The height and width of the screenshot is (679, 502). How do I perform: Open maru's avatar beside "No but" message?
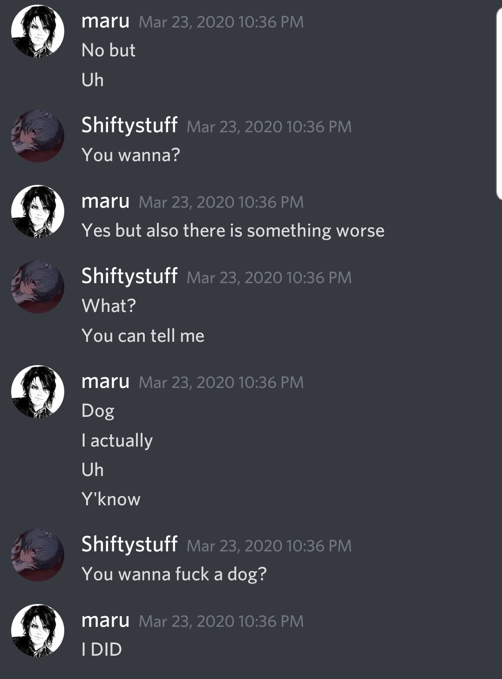tap(38, 31)
